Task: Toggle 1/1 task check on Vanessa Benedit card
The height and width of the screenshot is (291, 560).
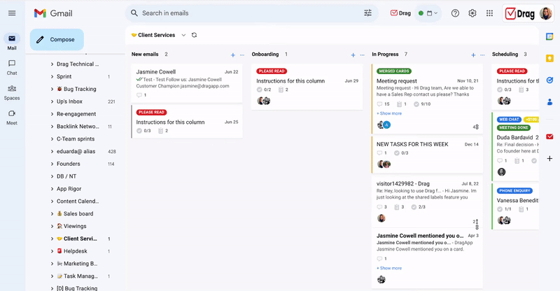Action: tap(500, 209)
